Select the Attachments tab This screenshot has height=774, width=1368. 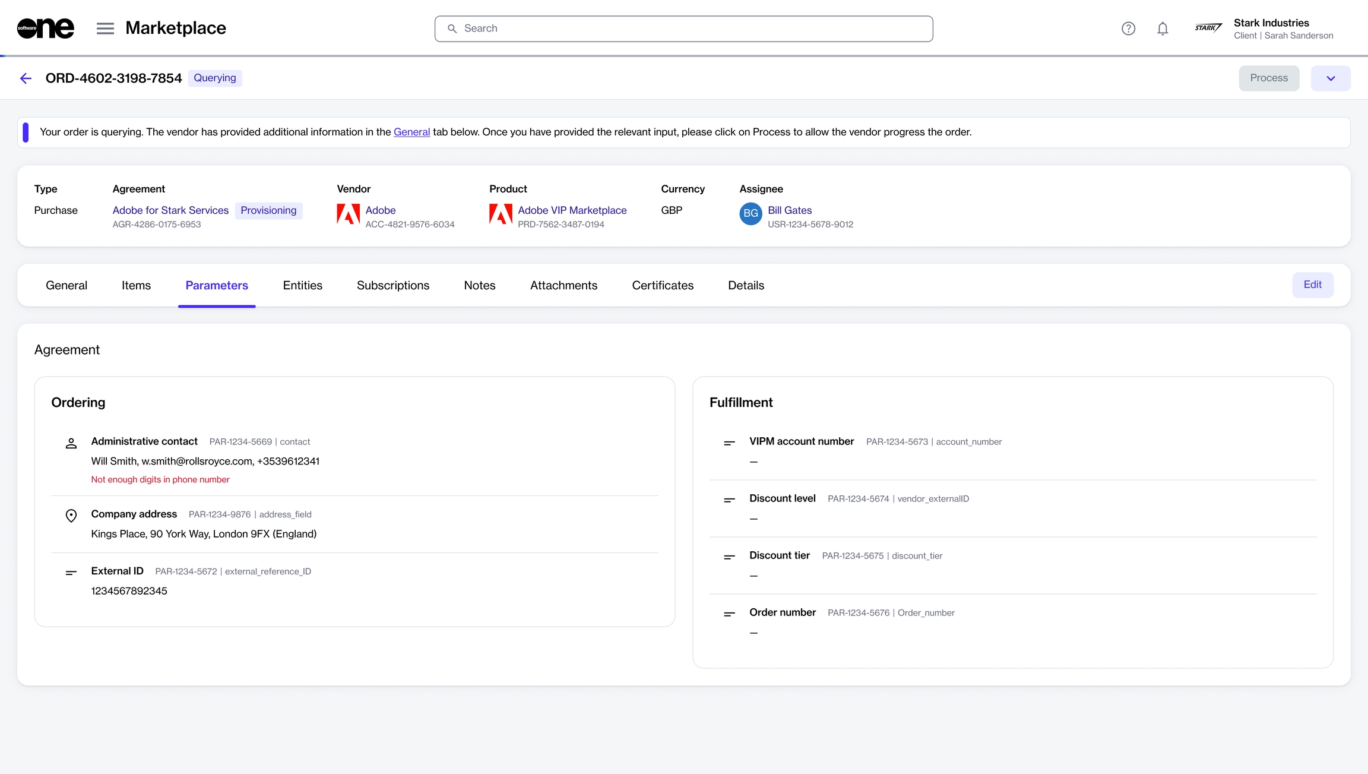click(563, 286)
